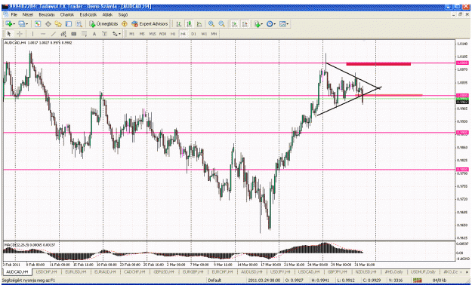Select the text label T tool

pos(104,34)
